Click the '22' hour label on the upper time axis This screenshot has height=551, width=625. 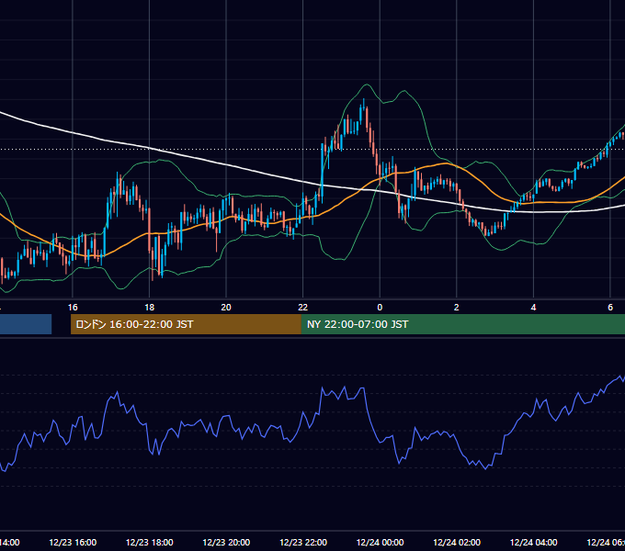(303, 308)
